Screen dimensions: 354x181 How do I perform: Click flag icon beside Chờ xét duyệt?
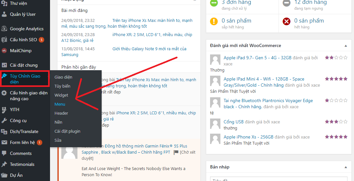176,153
